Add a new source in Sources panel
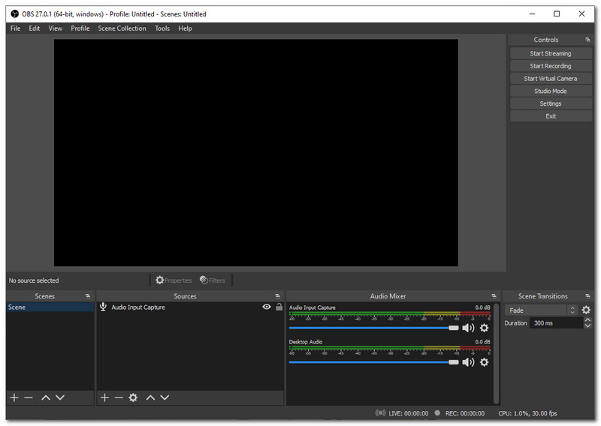The image size is (601, 426). [104, 397]
